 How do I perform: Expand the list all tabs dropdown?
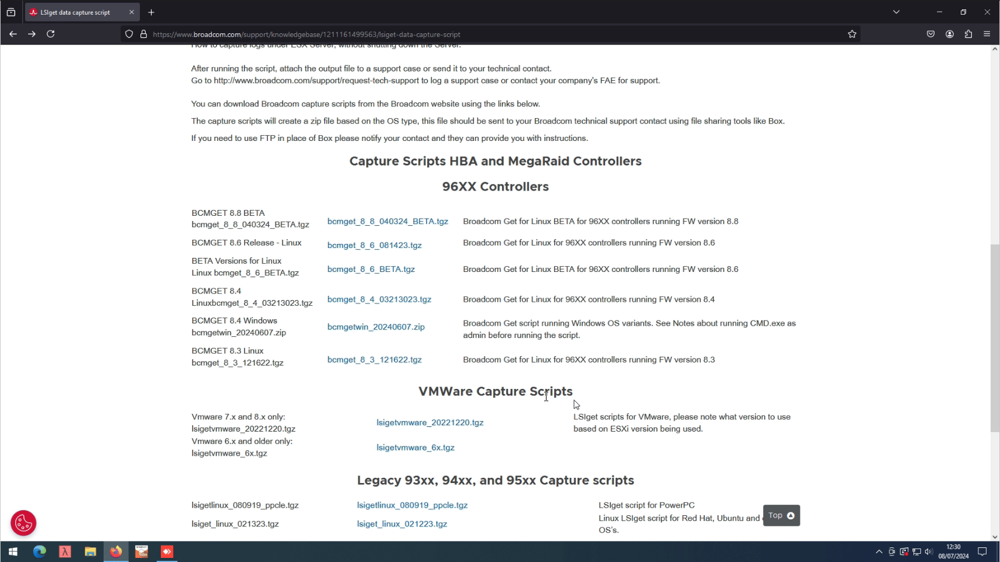896,12
